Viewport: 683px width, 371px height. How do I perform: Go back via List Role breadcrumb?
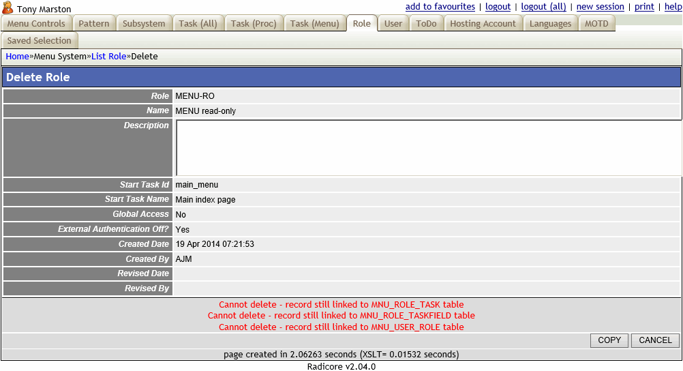pyautogui.click(x=108, y=57)
